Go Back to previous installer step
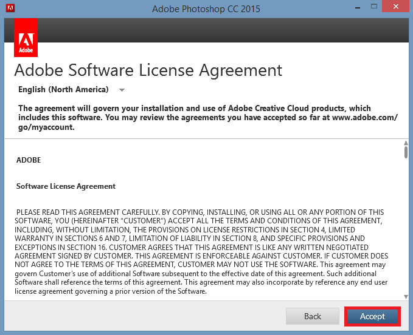413x335 pixels. pos(313,316)
